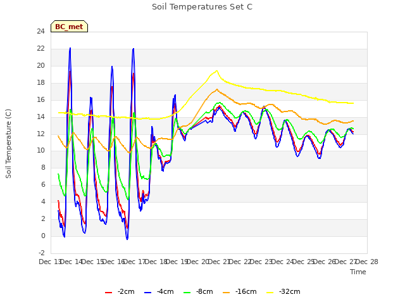Viewport: 405px width, 304px height.
Task: Click the BC_met annotation label
Action: tap(69, 27)
